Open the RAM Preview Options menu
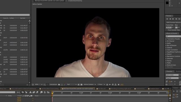The image size is (181, 102). pos(173,22)
